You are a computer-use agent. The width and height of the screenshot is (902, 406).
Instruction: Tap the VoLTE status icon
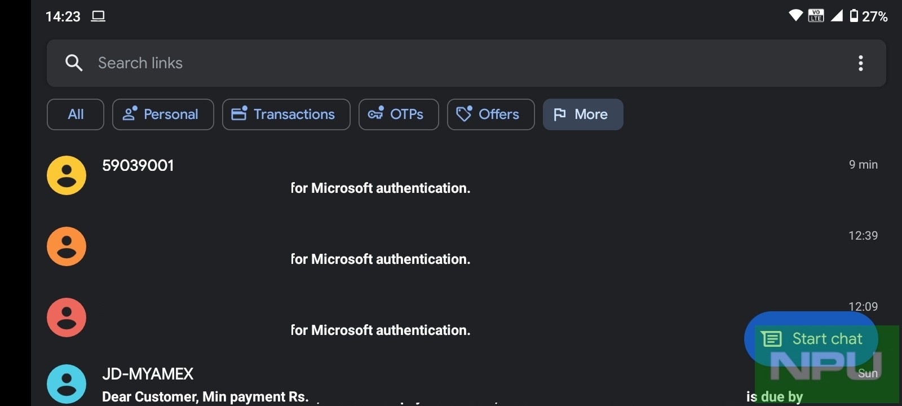click(x=816, y=16)
